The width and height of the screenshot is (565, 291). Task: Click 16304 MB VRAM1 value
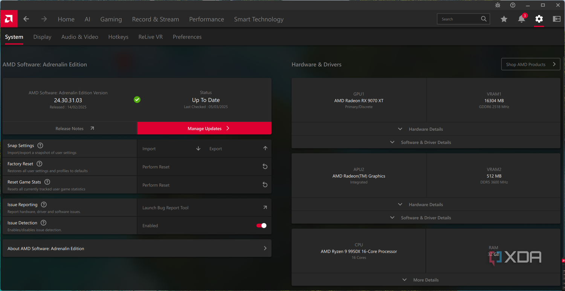pyautogui.click(x=494, y=101)
